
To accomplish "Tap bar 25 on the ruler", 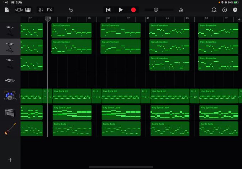I will pyautogui.click(x=70, y=18).
